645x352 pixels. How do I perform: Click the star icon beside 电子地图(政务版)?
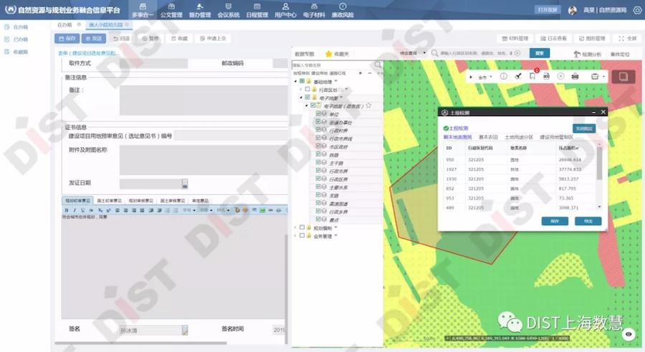tap(368, 106)
